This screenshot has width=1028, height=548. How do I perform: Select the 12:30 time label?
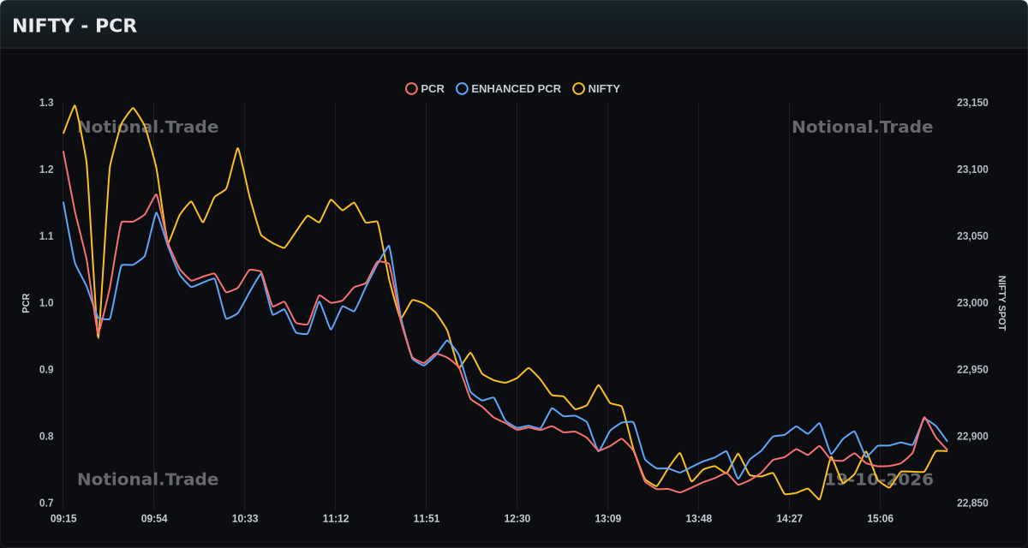[x=517, y=519]
